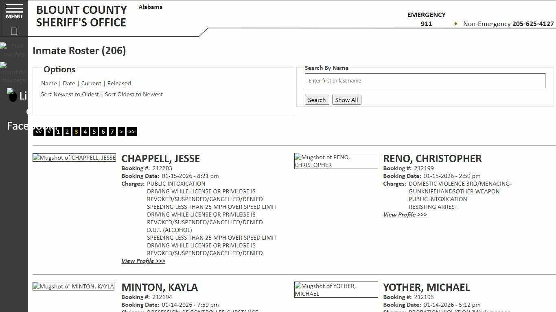The image size is (556, 312).
Task: Jump to last page using >> arrow
Action: (x=131, y=131)
